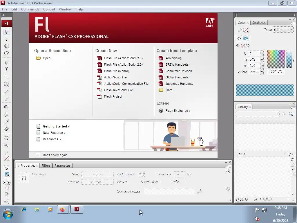Screen dimensions: 297x223
Task: Click the hex color field #0066CC
Action: 276,71
